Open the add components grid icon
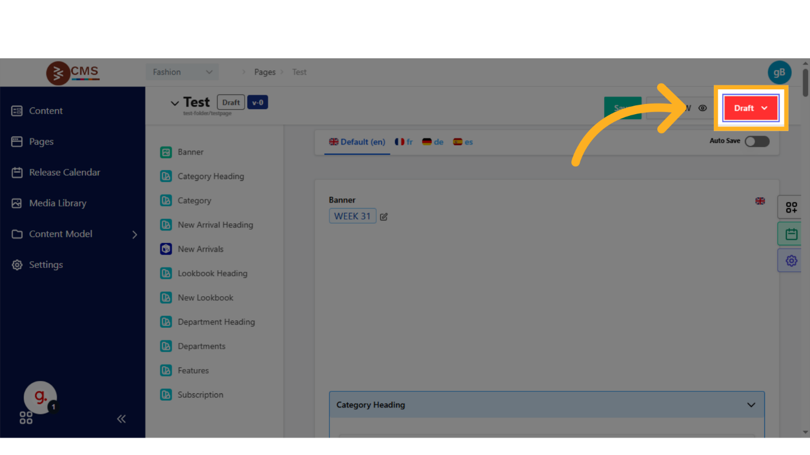 pyautogui.click(x=791, y=207)
